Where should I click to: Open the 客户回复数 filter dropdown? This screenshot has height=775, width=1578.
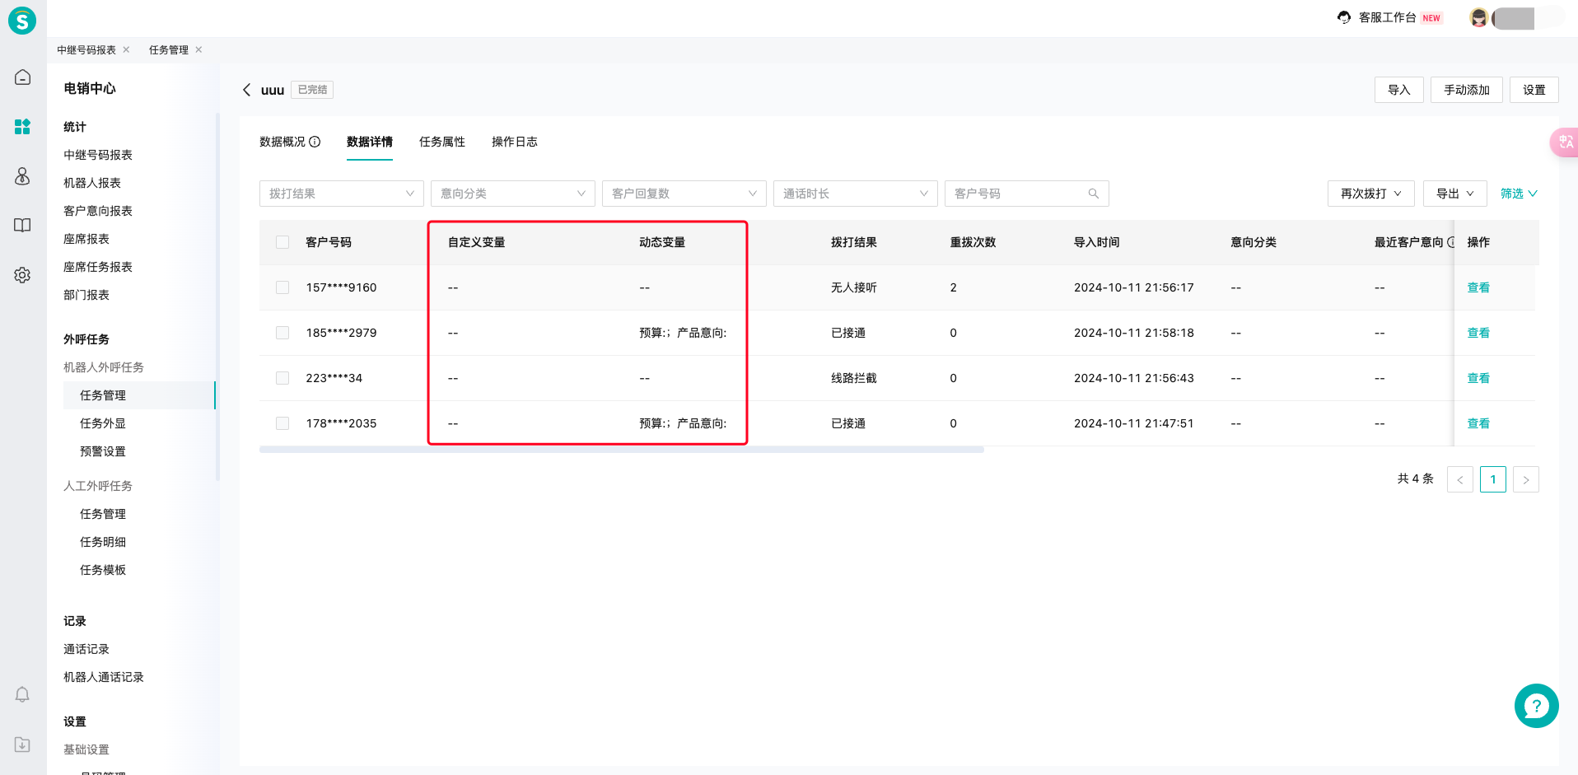[x=684, y=194]
